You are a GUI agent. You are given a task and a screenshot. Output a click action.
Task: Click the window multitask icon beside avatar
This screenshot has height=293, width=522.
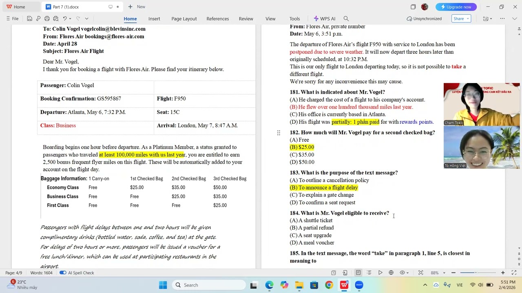(x=413, y=7)
